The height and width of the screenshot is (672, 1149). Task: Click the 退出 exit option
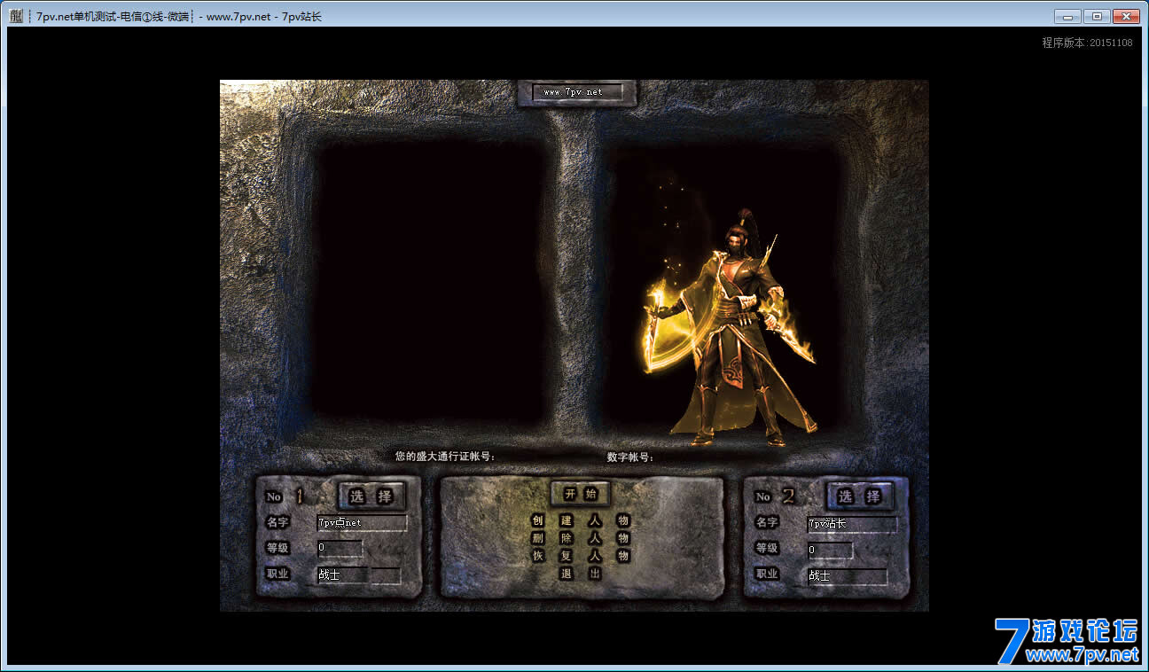coord(581,574)
